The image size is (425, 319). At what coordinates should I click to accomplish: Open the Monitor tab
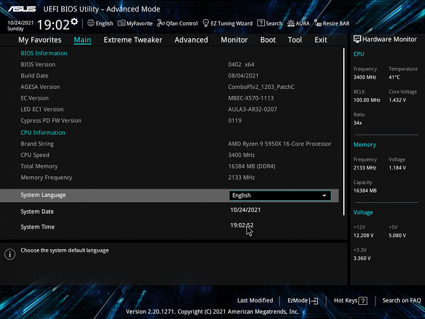234,40
